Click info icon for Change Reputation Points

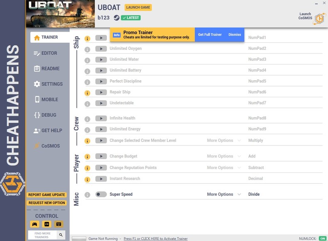[87, 168]
